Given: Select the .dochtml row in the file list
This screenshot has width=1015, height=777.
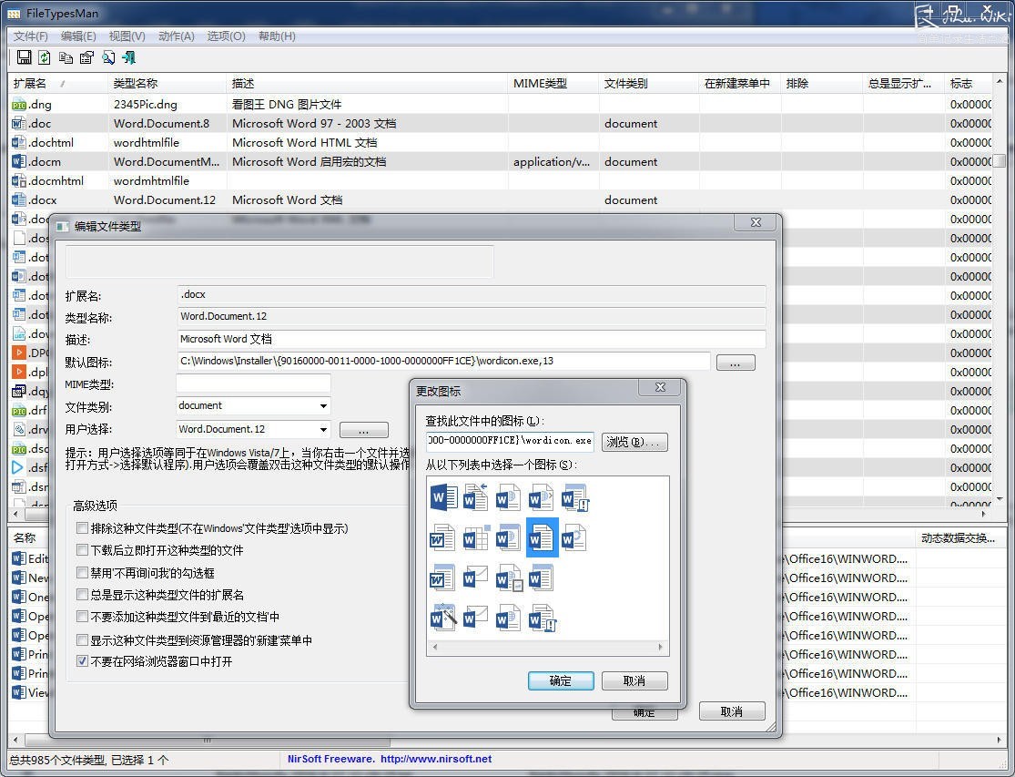Looking at the screenshot, I should pyautogui.click(x=500, y=142).
